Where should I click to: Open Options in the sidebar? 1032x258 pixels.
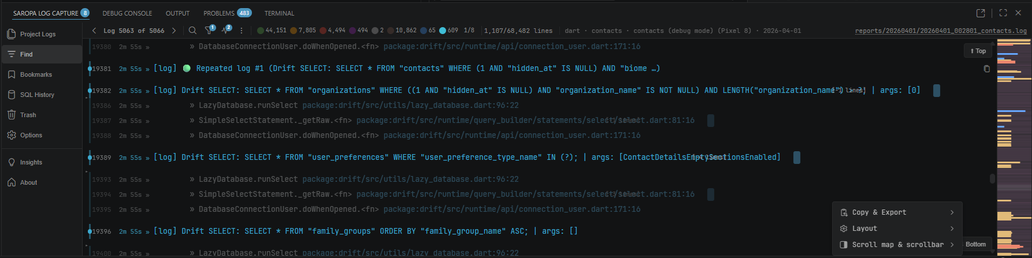coord(42,135)
